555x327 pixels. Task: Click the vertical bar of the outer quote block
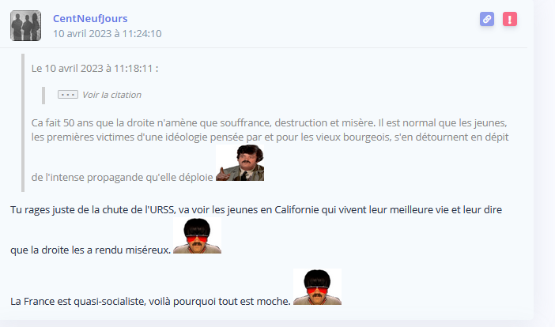coord(23,122)
